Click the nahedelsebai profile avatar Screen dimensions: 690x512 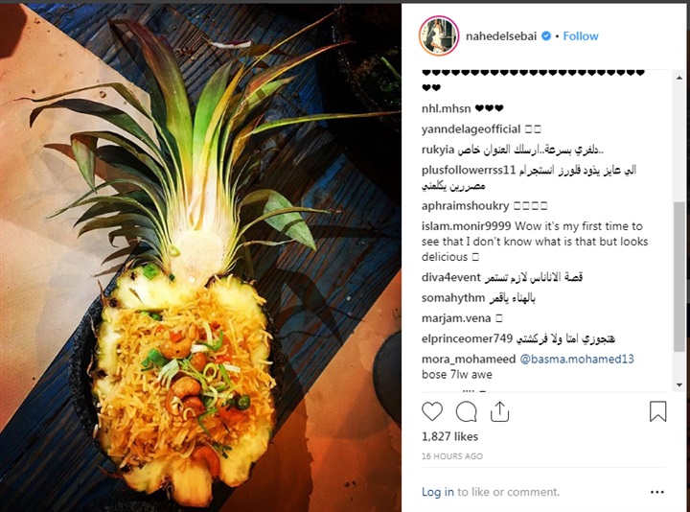(x=439, y=36)
